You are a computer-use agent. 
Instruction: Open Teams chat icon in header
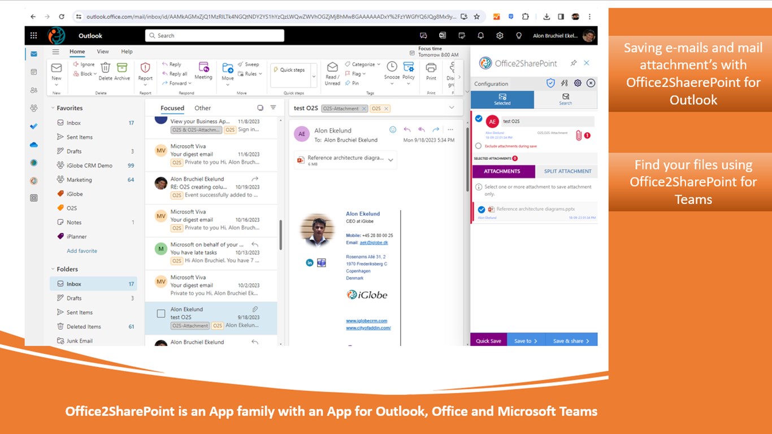click(x=423, y=36)
